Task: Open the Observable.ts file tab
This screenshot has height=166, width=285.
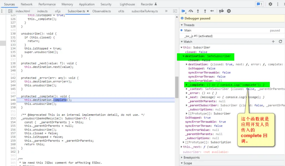Action: [x=101, y=11]
